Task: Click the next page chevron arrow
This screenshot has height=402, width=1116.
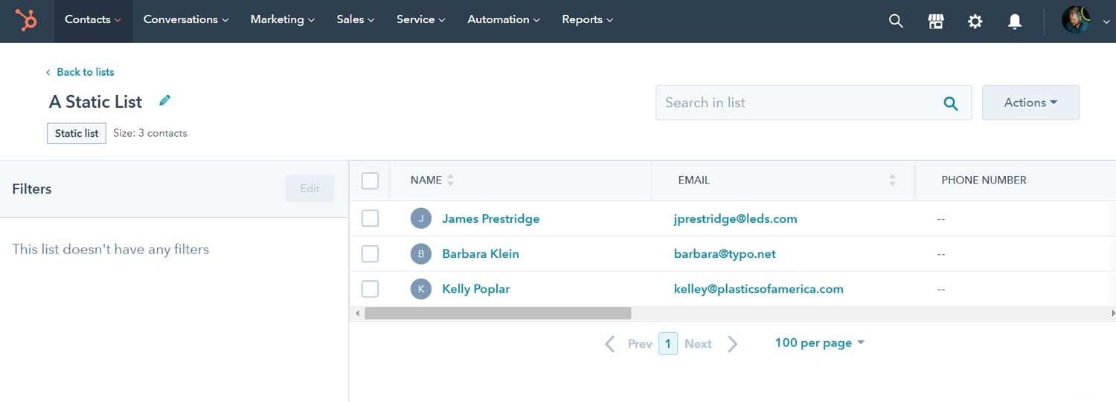Action: click(732, 343)
